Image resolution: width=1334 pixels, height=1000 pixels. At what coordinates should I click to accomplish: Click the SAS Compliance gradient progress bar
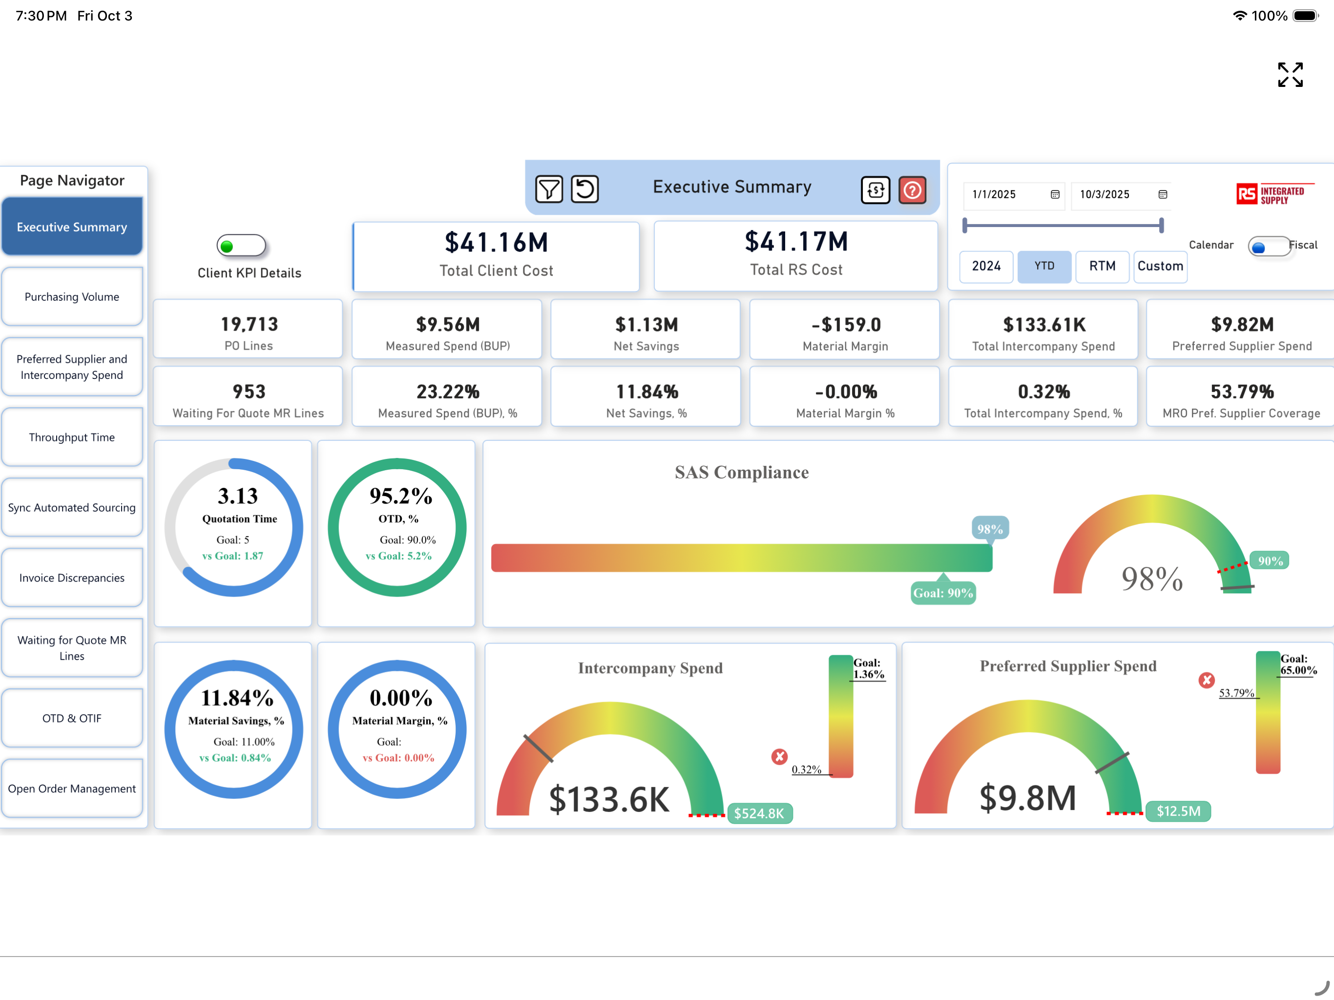(741, 558)
